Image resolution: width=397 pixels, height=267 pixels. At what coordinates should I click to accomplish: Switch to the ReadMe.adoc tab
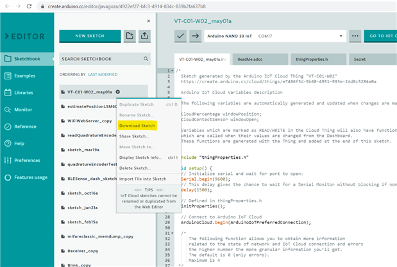tap(260, 59)
